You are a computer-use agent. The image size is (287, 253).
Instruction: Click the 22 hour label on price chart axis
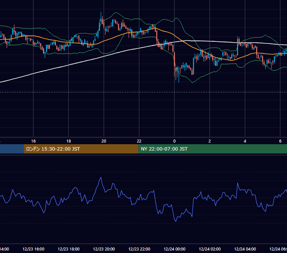[x=139, y=141]
